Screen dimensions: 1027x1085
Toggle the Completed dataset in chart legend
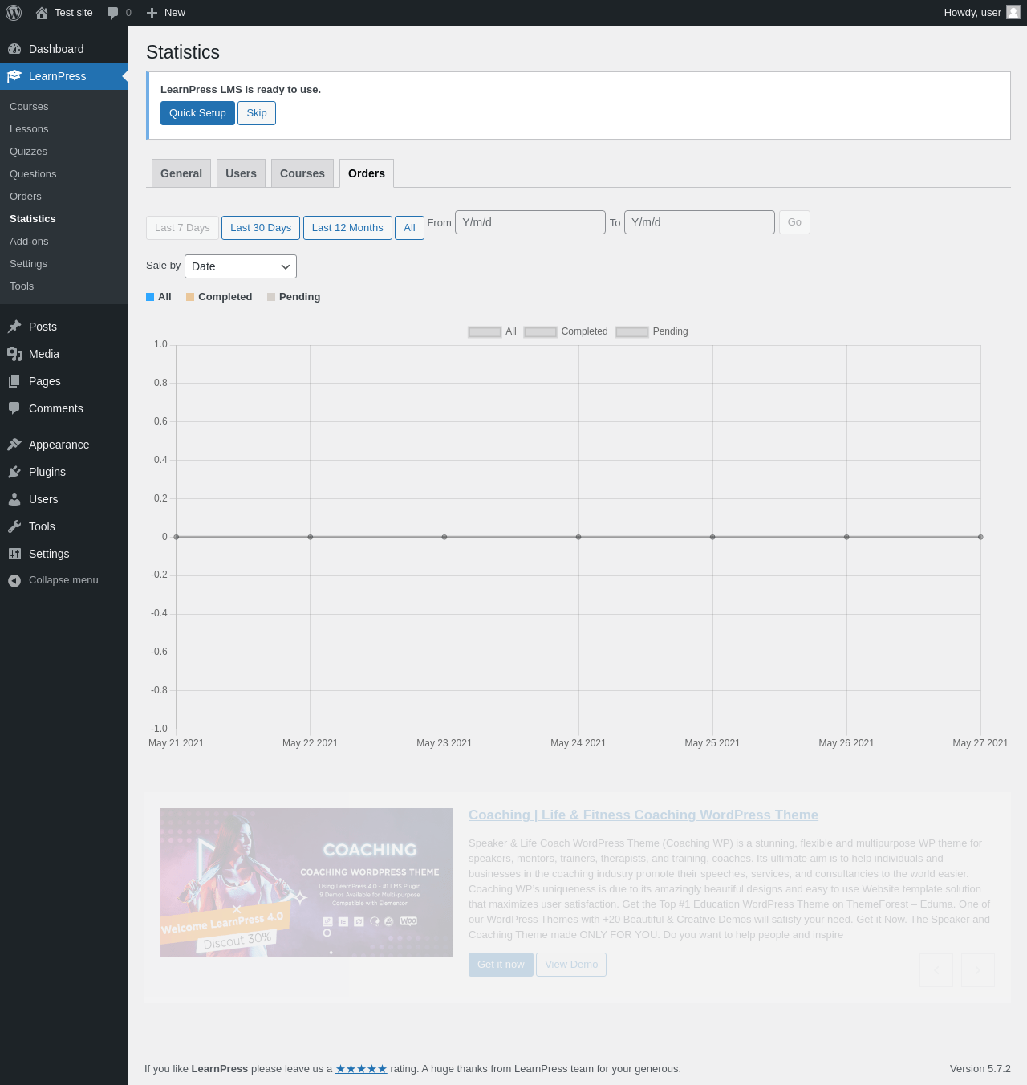(566, 331)
